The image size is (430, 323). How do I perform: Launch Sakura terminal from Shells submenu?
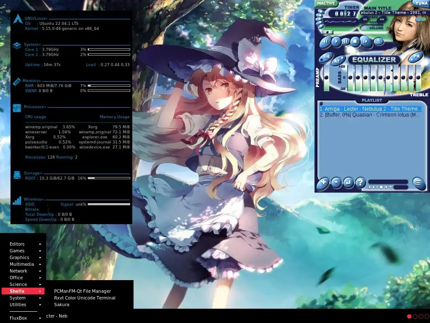pos(61,304)
